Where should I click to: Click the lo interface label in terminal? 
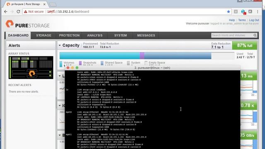click(67, 89)
